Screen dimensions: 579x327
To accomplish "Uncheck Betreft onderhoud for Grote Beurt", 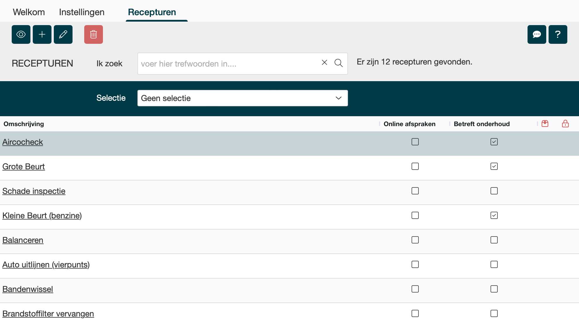I will coord(494,166).
